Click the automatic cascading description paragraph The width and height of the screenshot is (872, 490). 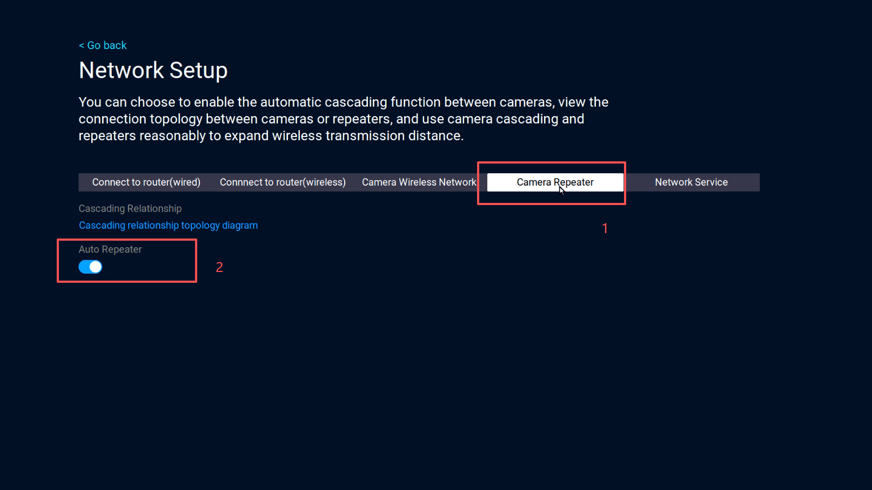pyautogui.click(x=343, y=119)
